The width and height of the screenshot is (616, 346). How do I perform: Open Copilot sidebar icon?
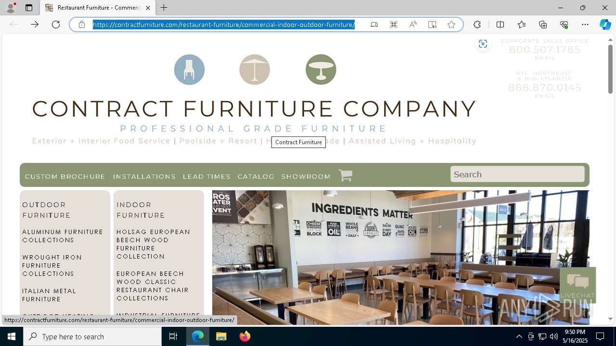(x=605, y=25)
